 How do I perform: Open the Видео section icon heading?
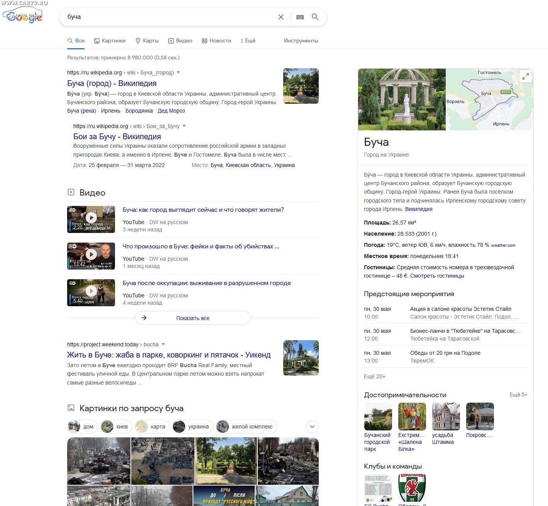coord(71,192)
